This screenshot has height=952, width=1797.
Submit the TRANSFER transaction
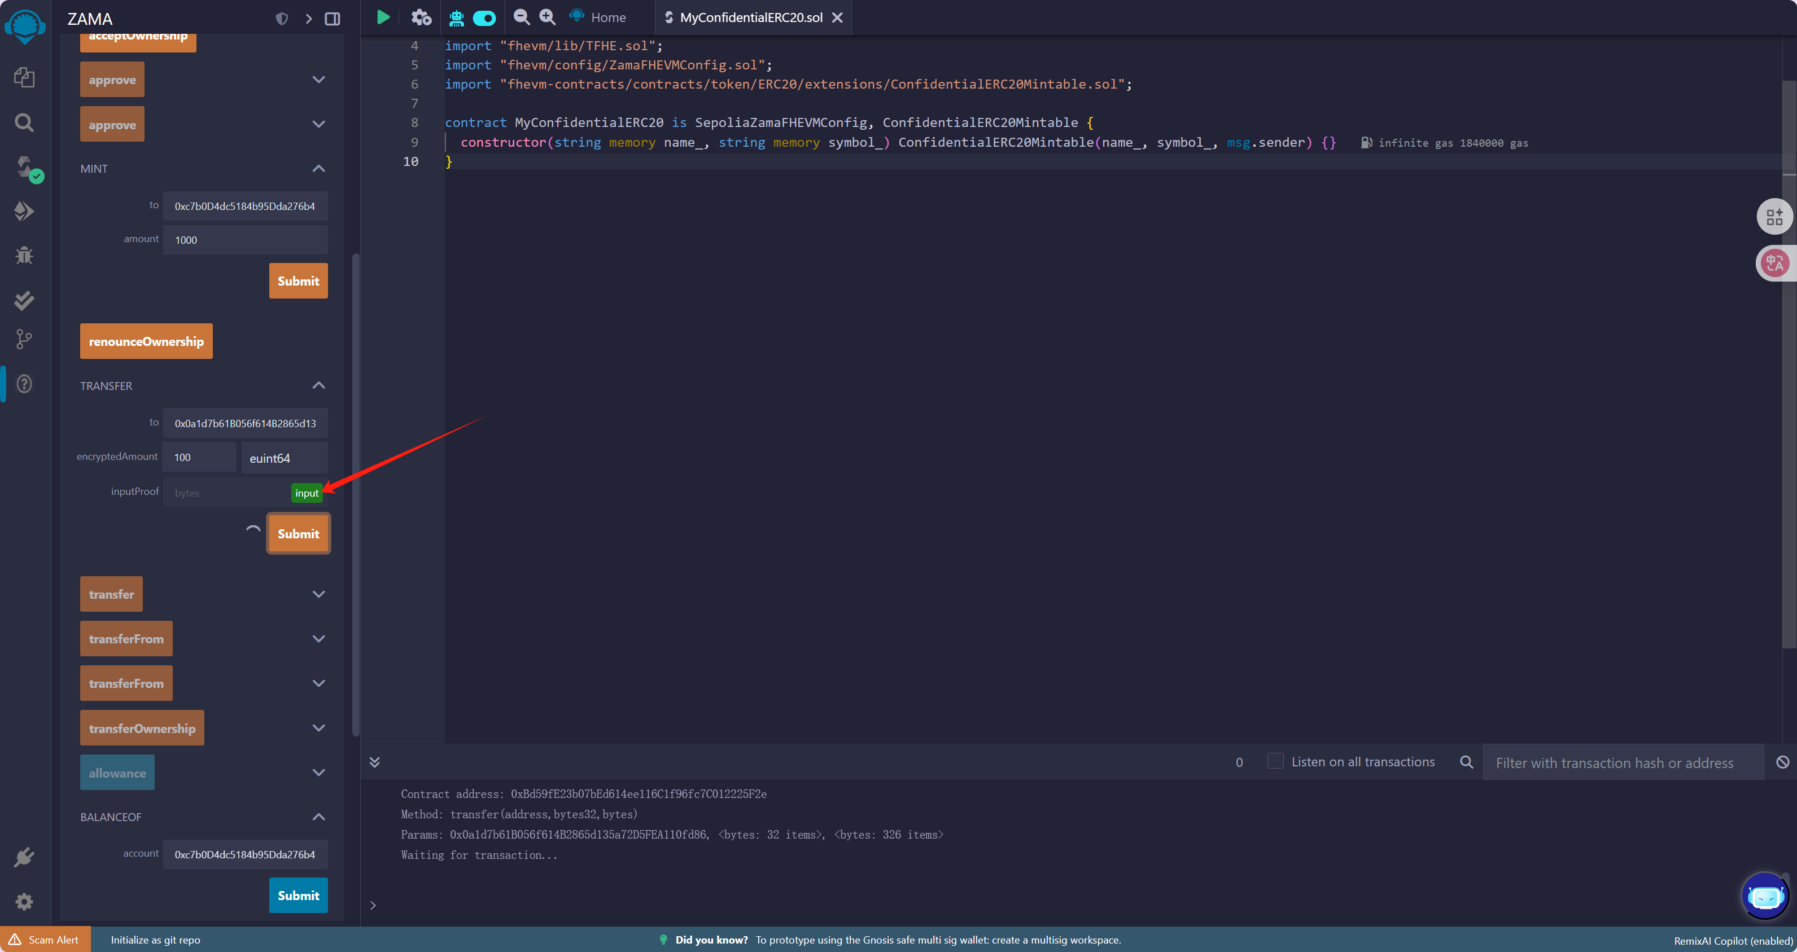point(299,534)
